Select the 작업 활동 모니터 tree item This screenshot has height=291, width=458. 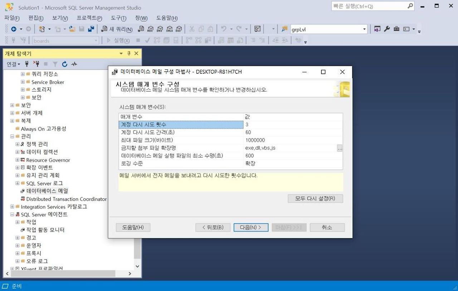point(45,230)
